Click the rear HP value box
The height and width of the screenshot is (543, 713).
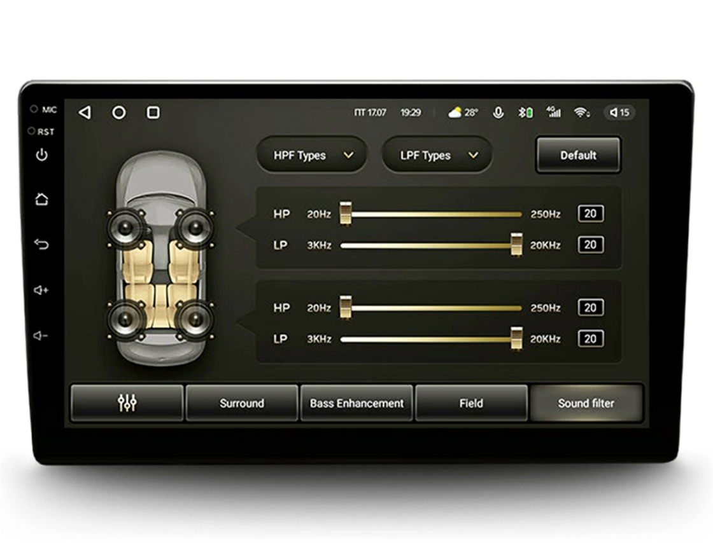pos(591,308)
